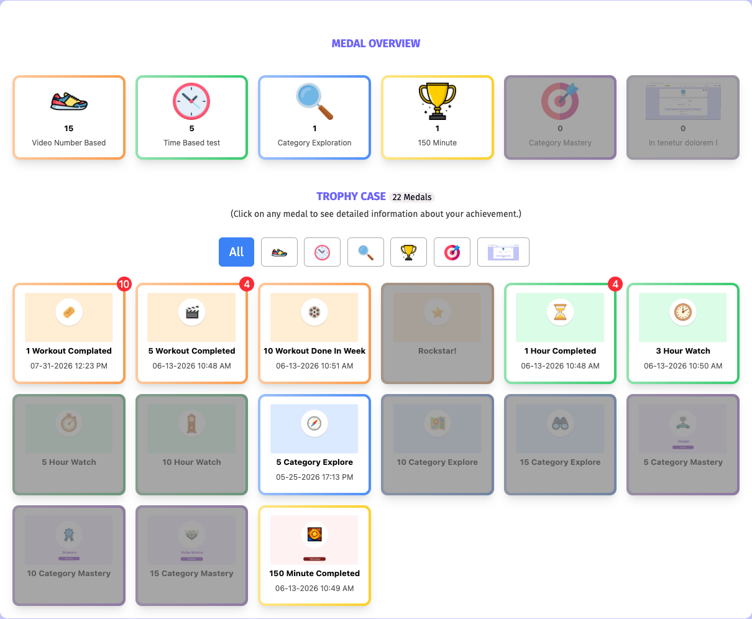Click the 05-25-2026 17:13 PM date text

(x=314, y=477)
